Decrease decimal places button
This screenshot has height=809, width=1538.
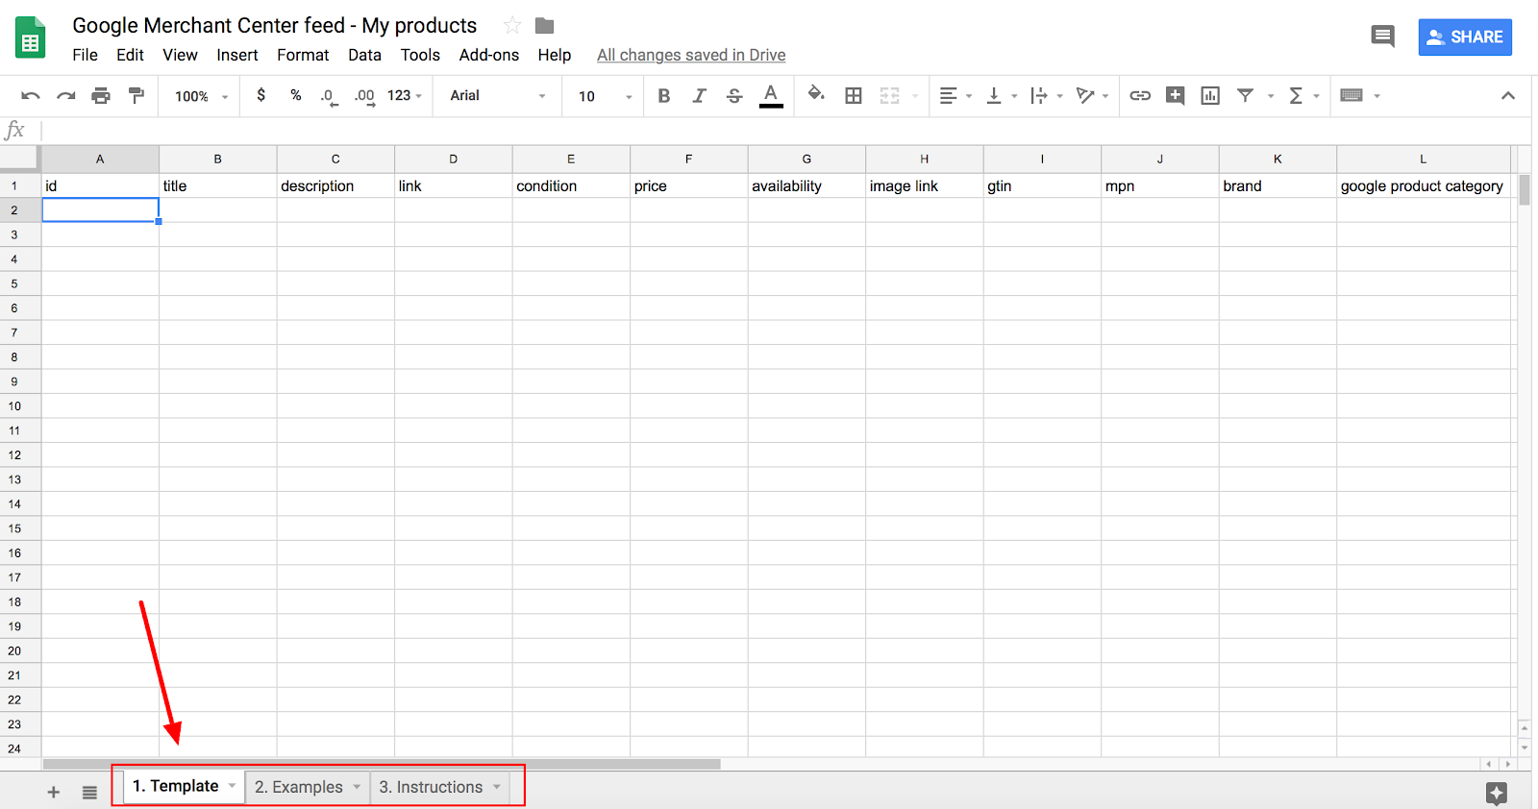tap(330, 96)
